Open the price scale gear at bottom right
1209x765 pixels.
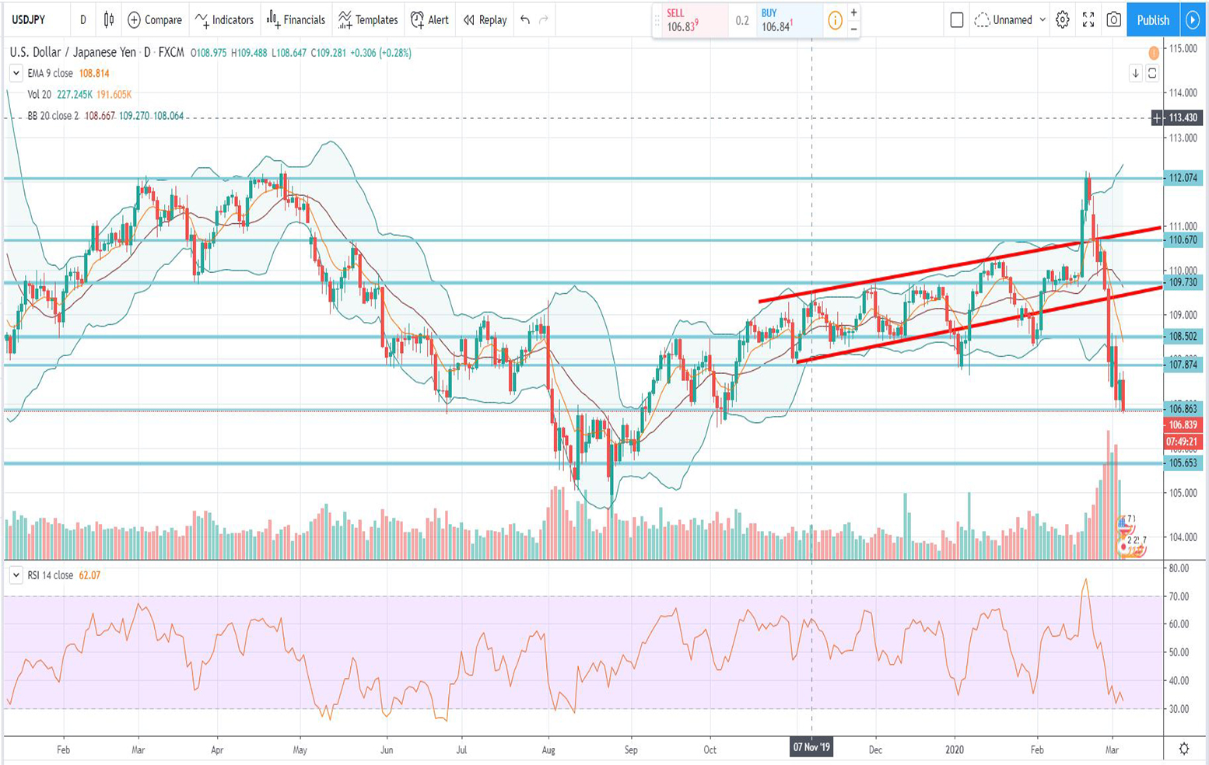pyautogui.click(x=1183, y=749)
